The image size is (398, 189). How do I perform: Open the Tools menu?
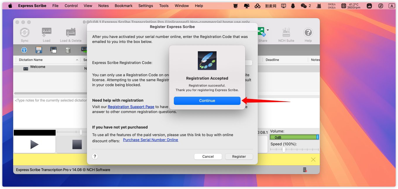click(164, 6)
